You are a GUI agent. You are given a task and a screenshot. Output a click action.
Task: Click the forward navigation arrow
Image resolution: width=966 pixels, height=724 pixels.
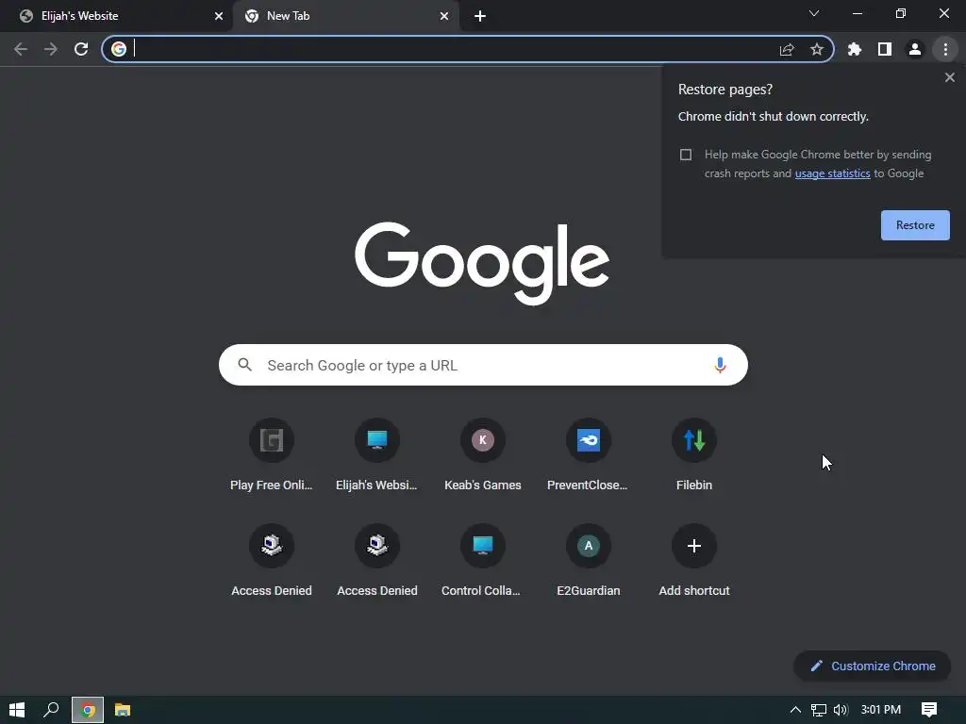coord(51,49)
